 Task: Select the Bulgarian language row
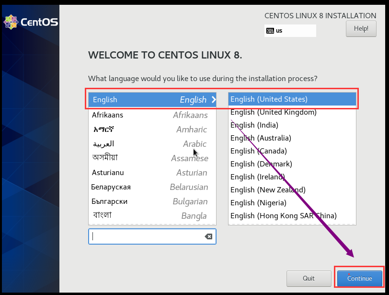click(x=152, y=201)
